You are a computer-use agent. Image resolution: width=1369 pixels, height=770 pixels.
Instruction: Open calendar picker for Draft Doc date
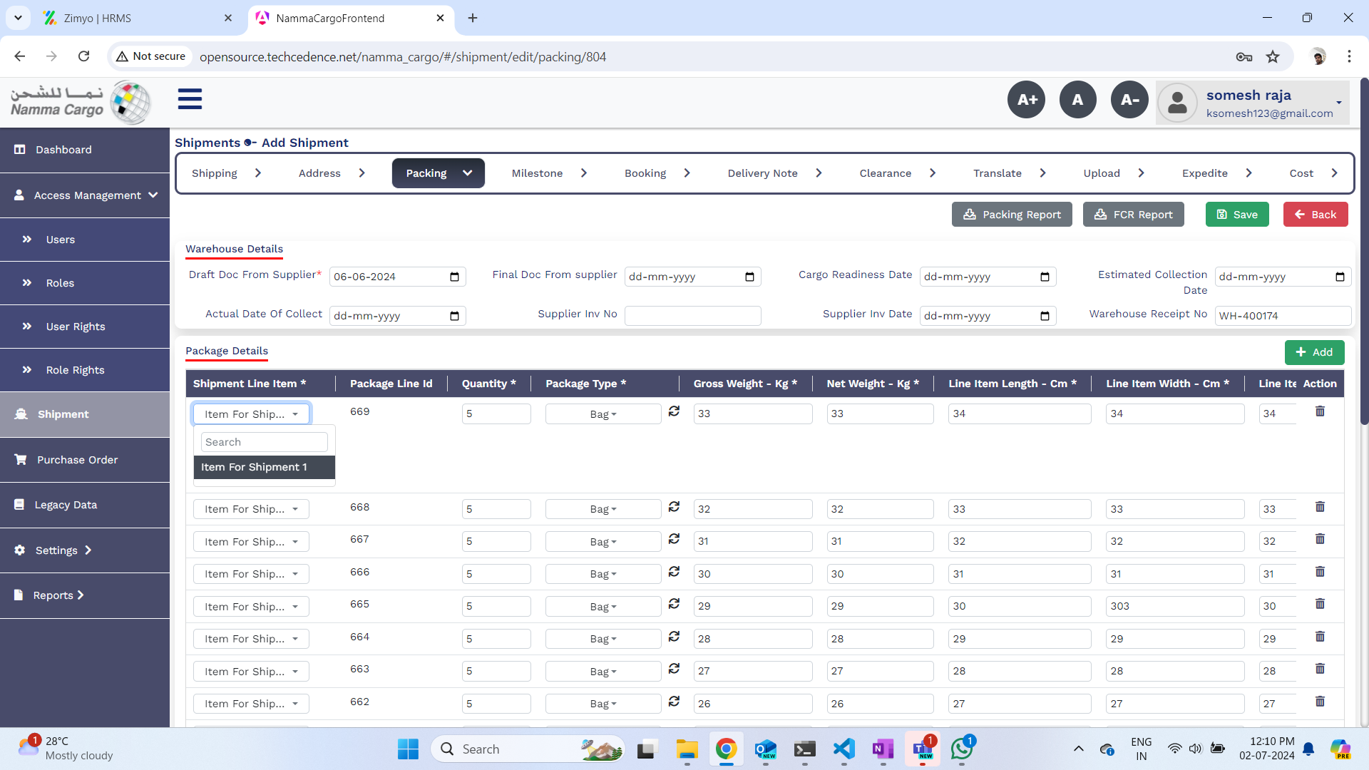click(454, 277)
